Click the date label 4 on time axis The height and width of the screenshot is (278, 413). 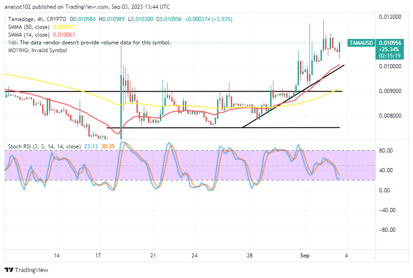click(346, 256)
